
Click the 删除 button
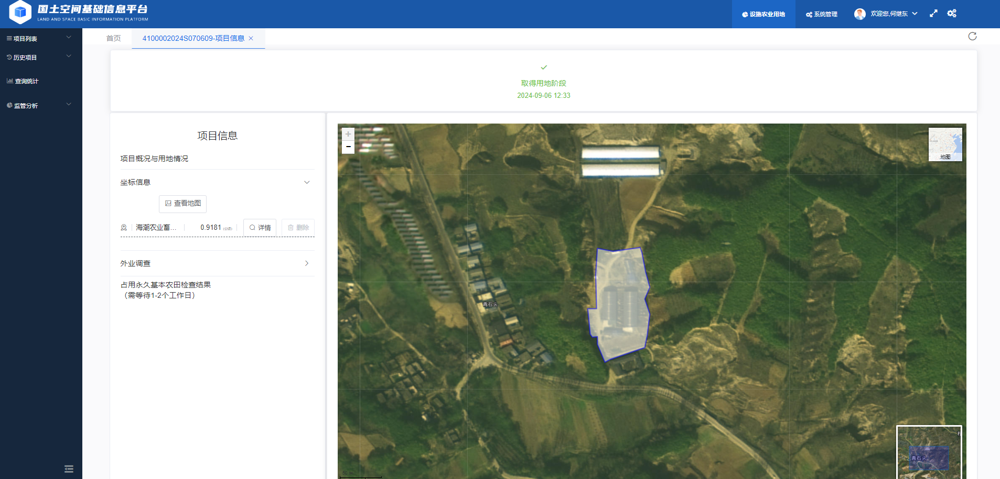[x=298, y=228]
